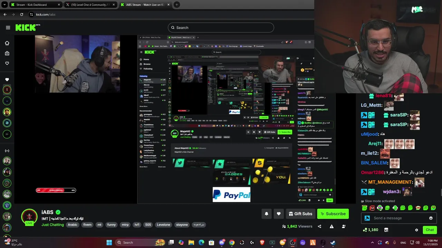This screenshot has height=248, width=442.
Task: Open Steam from the taskbar
Action: (x=333, y=242)
